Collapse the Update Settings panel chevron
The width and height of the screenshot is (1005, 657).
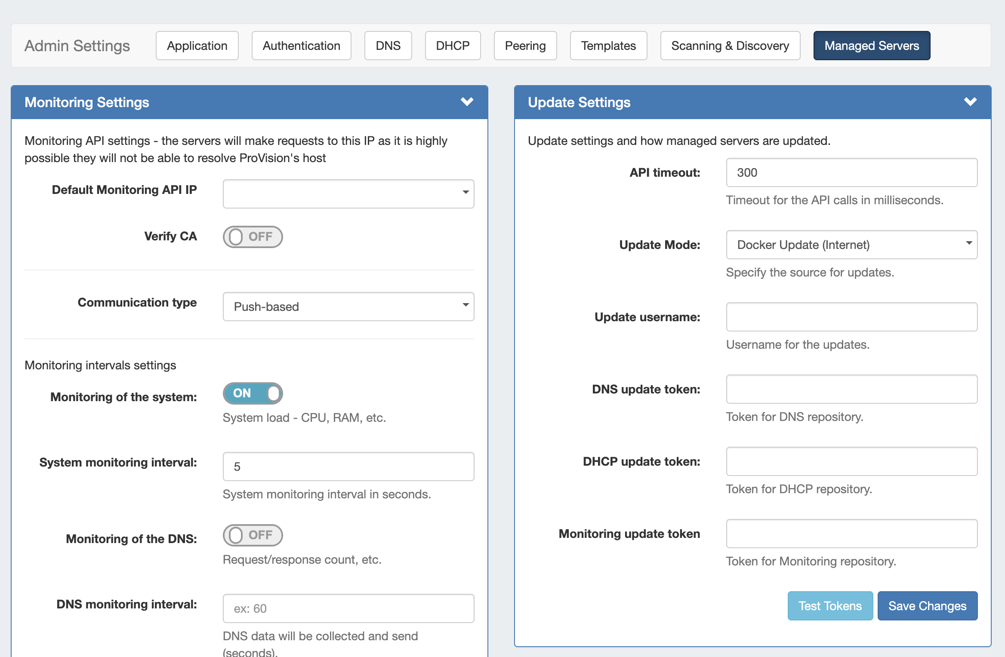(x=970, y=102)
